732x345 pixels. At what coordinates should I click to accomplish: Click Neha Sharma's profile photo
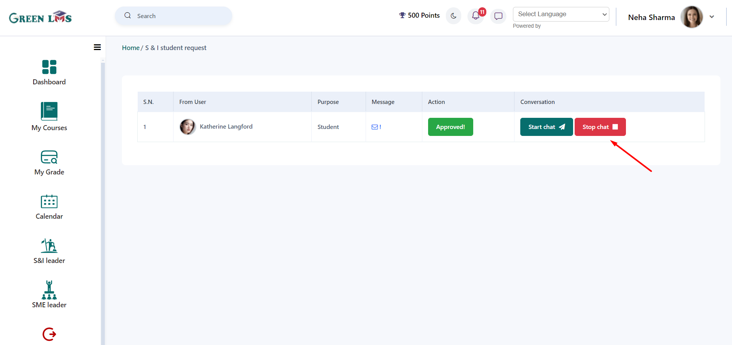[692, 17]
